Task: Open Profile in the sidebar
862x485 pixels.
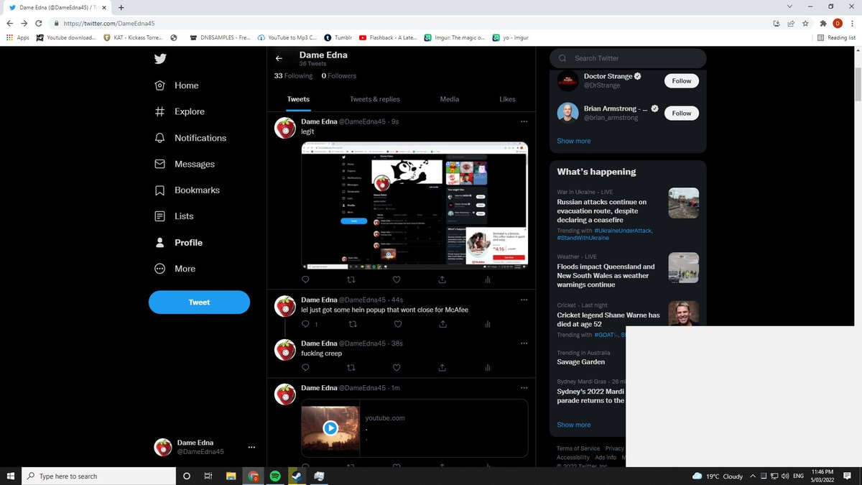Action: pos(178,243)
